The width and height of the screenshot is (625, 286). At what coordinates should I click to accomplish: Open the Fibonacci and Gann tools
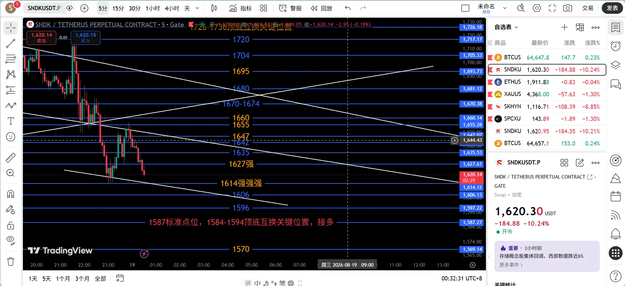(11, 59)
